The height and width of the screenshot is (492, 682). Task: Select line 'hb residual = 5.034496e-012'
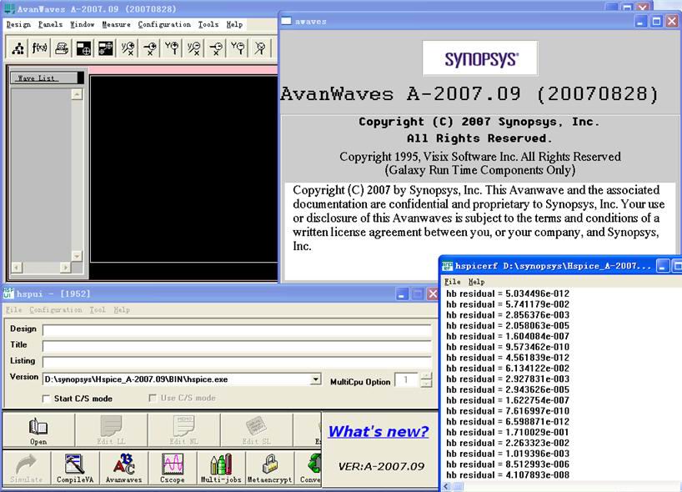(x=508, y=294)
